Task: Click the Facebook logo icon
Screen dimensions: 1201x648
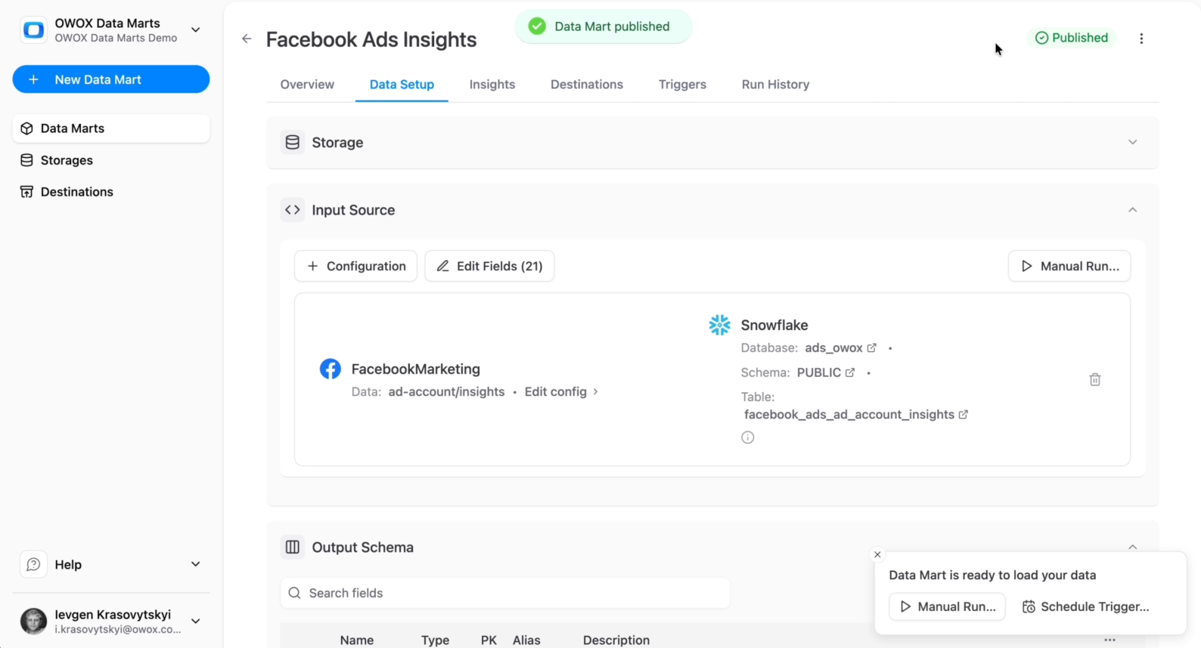Action: pos(331,369)
